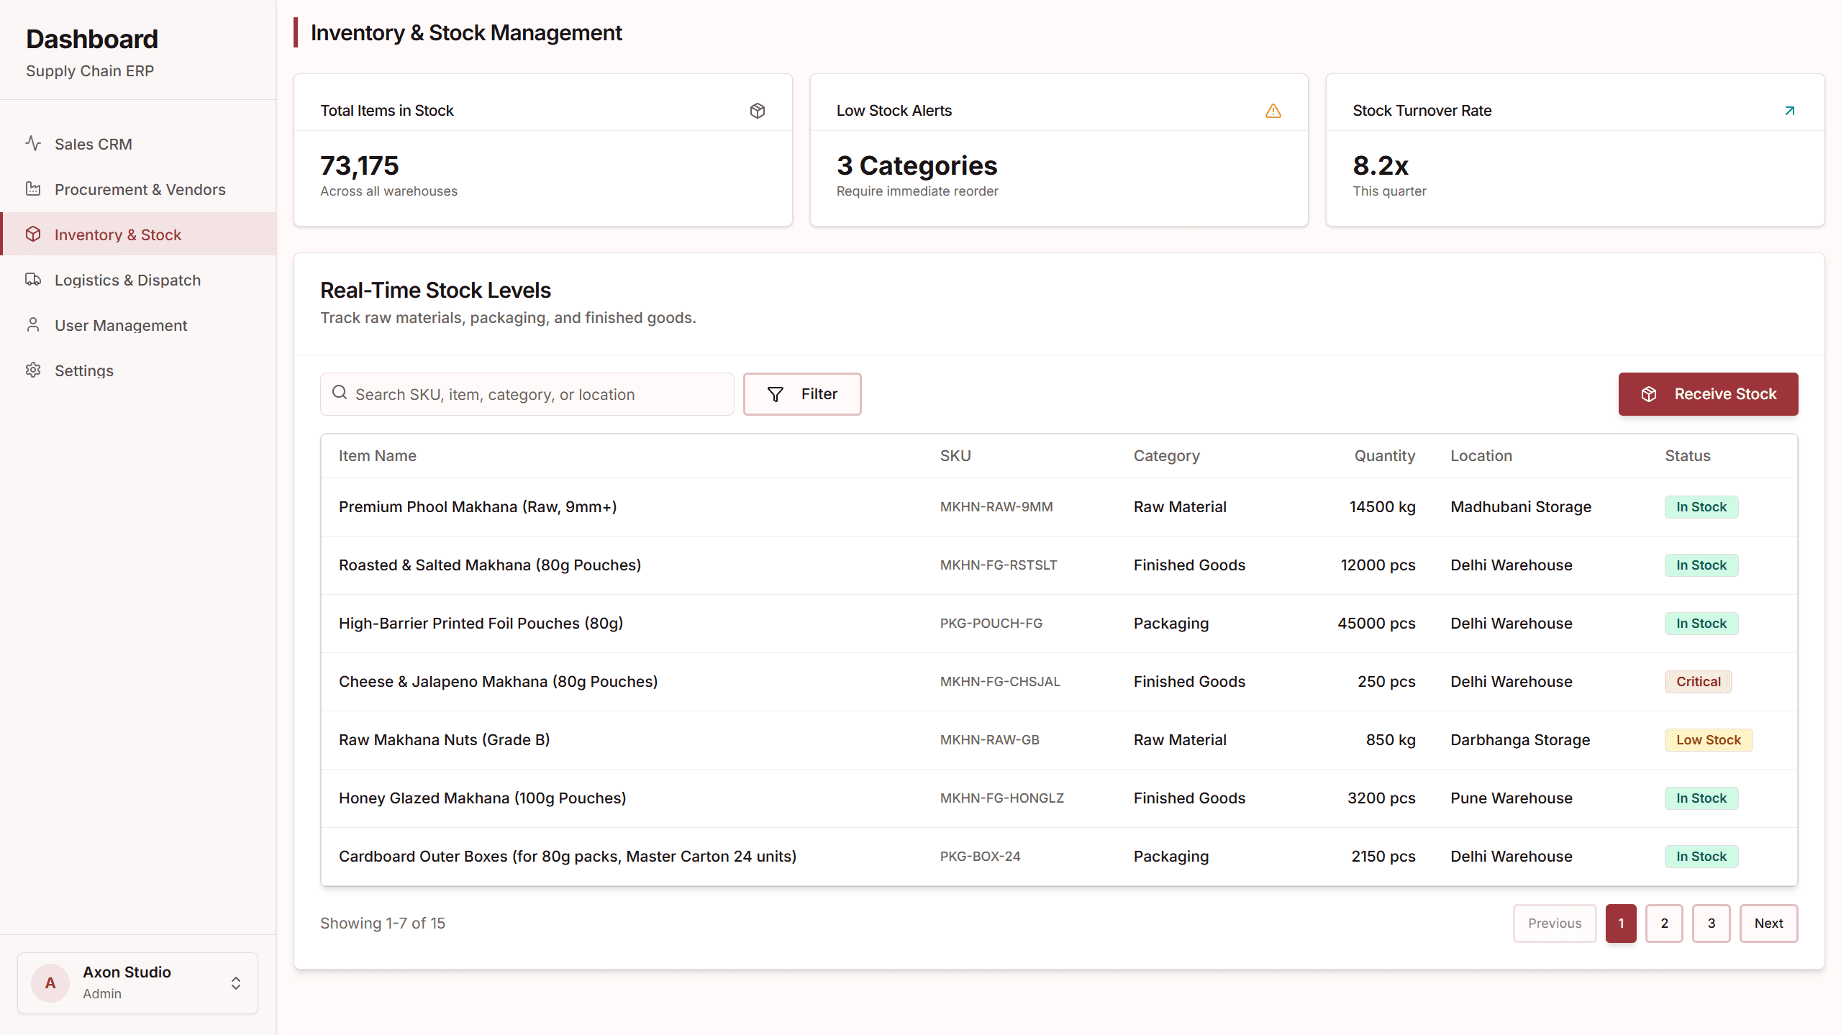Click the Low Stock status badge

coord(1709,740)
